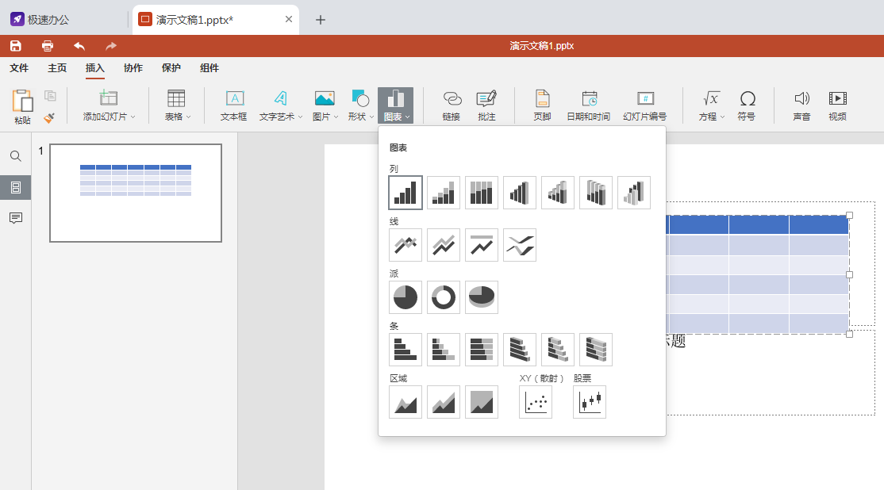
Task: Insert an XY scatter chart
Action: [536, 402]
